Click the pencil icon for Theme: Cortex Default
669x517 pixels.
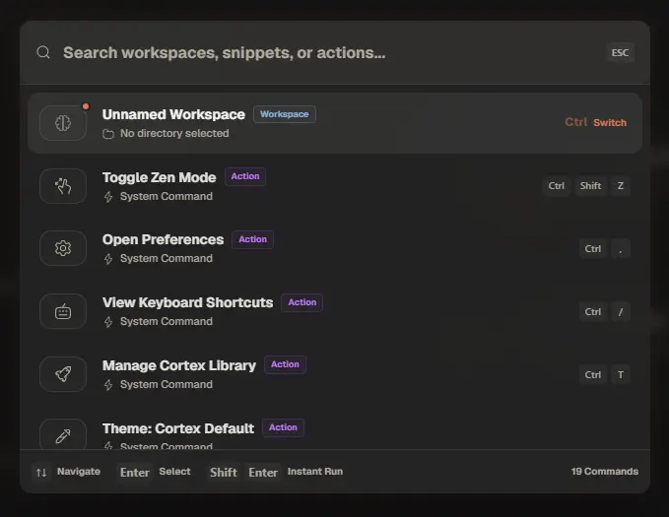(63, 435)
